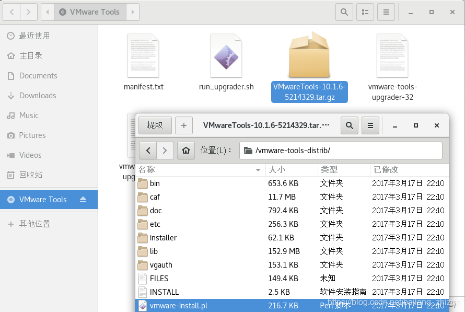Open Downloads in the sidebar
This screenshot has width=465, height=312.
point(49,96)
